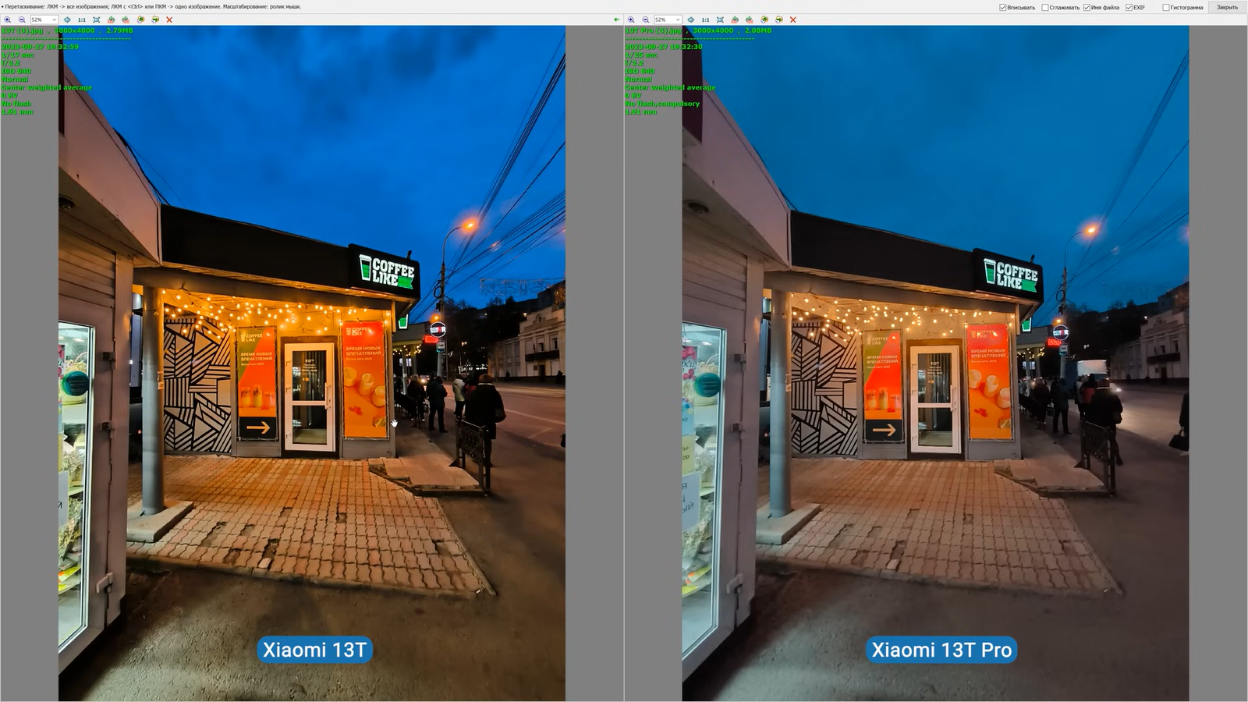Click the green left arrow in right panel
Image resolution: width=1248 pixels, height=702 pixels.
[x=616, y=19]
